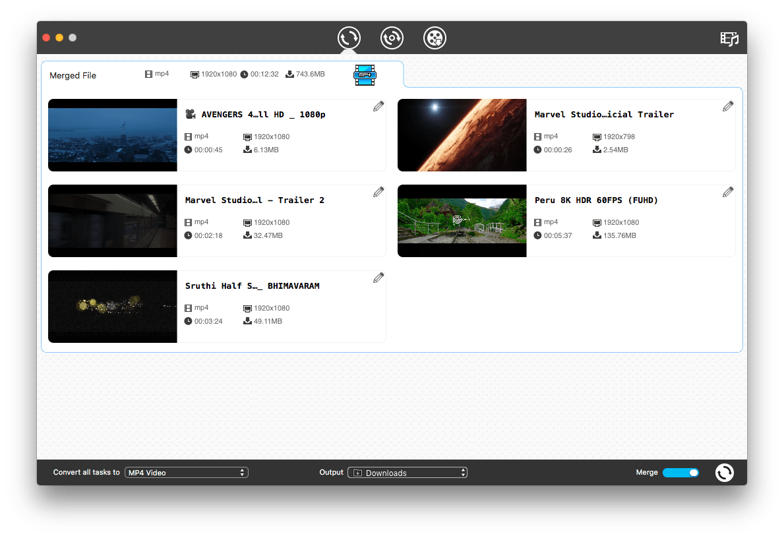Image resolution: width=784 pixels, height=538 pixels.
Task: Edit Marvel Studio Trailer 2 pencil icon
Action: tap(378, 192)
